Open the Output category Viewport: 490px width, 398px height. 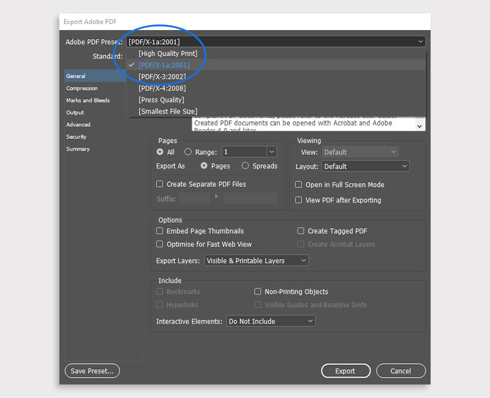coord(75,113)
